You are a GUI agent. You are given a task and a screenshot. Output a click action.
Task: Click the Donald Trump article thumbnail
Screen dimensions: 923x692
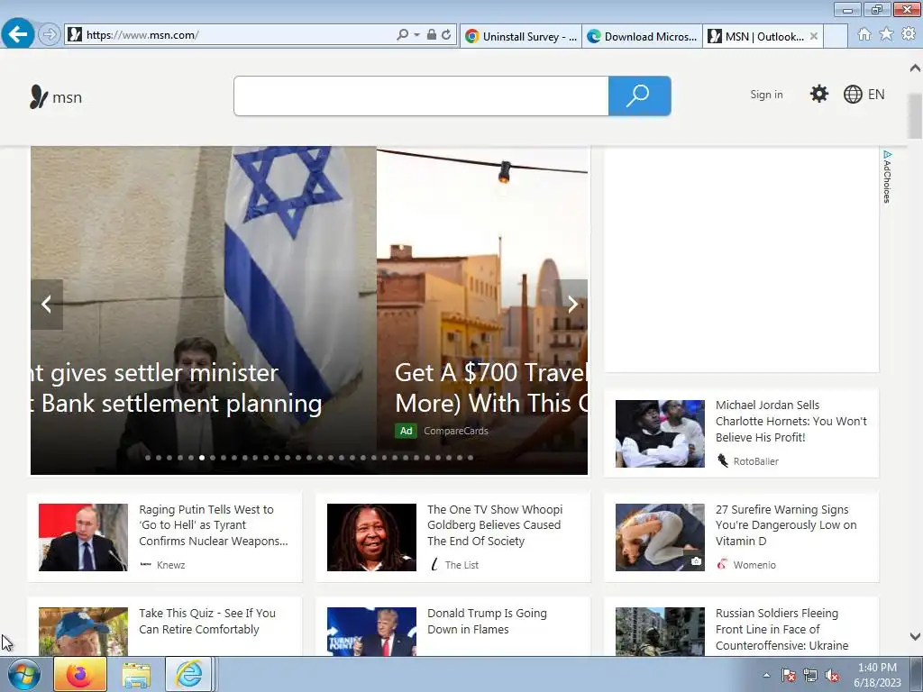371,632
